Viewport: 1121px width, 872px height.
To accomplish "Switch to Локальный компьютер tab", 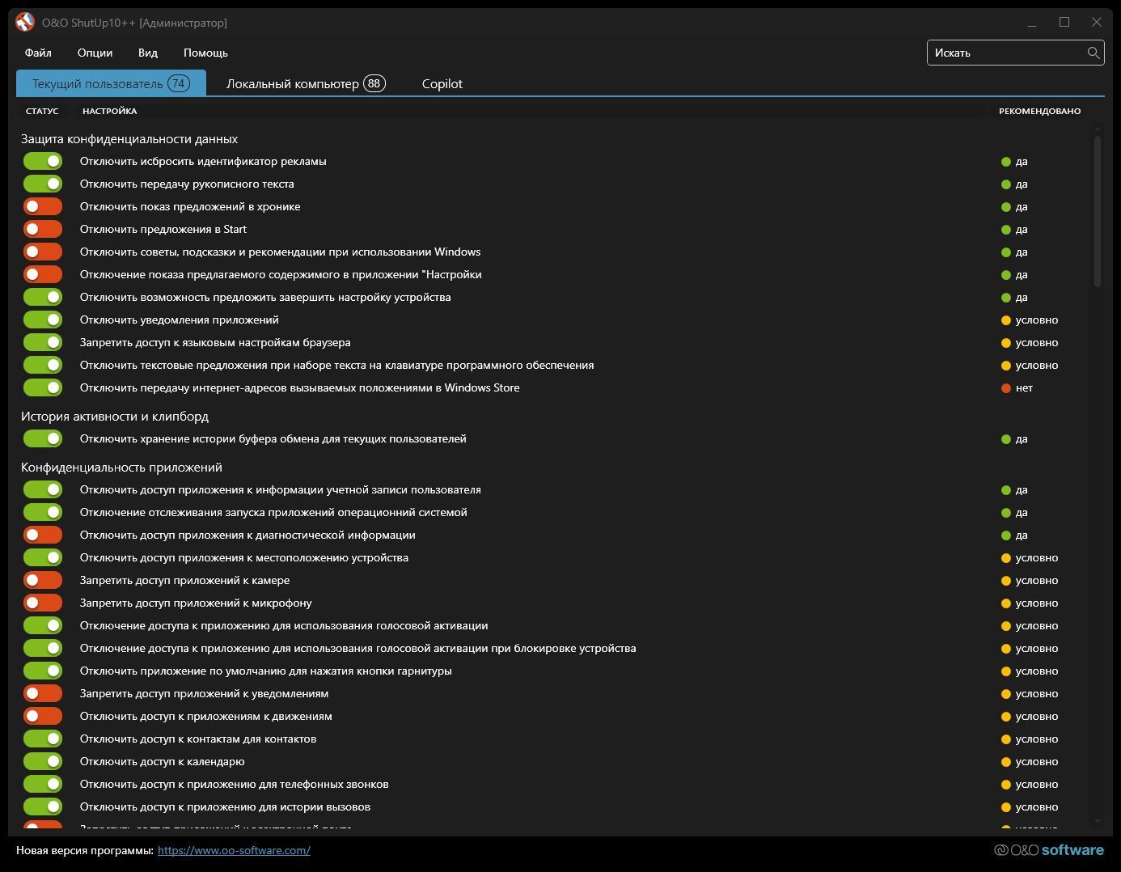I will (x=305, y=83).
